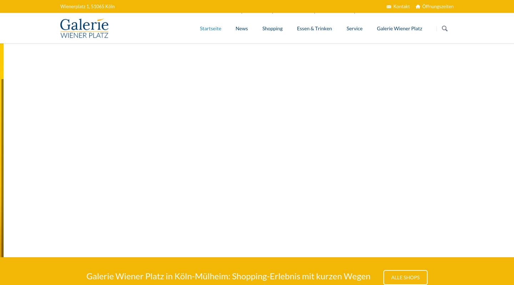Click the Öffnungszeiten house icon
This screenshot has height=285, width=514.
coord(418,6)
